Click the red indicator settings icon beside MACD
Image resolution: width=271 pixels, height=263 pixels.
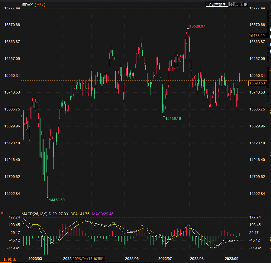[2, 213]
